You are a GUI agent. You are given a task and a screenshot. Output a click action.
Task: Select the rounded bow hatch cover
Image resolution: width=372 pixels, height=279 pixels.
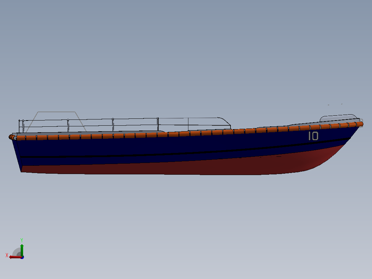pyautogui.click(x=338, y=118)
